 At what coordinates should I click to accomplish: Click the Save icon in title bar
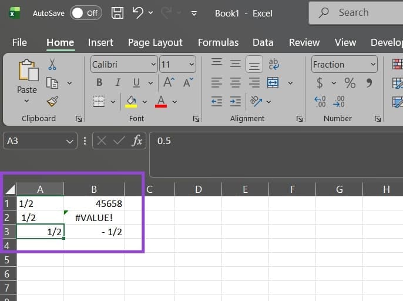[x=117, y=13]
